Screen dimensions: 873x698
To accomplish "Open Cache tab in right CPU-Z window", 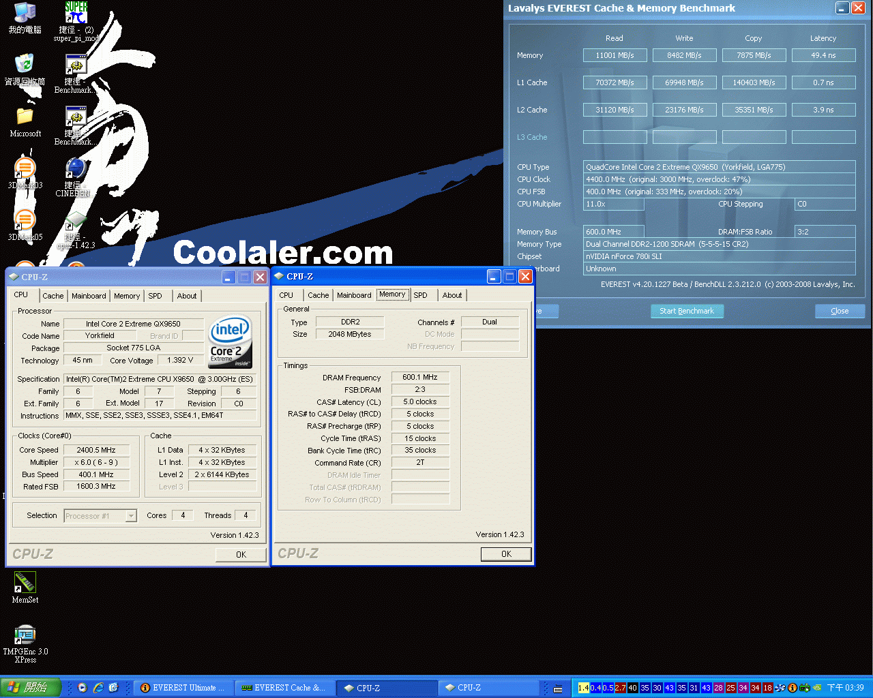I will tap(319, 295).
